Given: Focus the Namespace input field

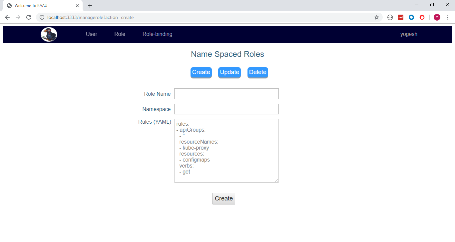Looking at the screenshot, I should (227, 109).
